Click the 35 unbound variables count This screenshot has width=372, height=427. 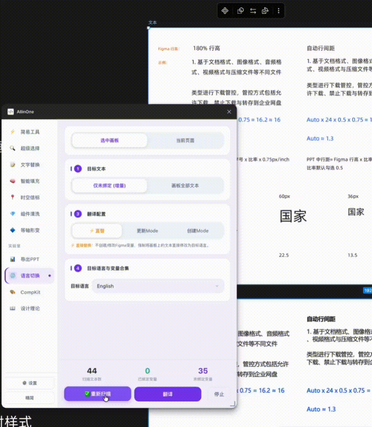coord(203,371)
